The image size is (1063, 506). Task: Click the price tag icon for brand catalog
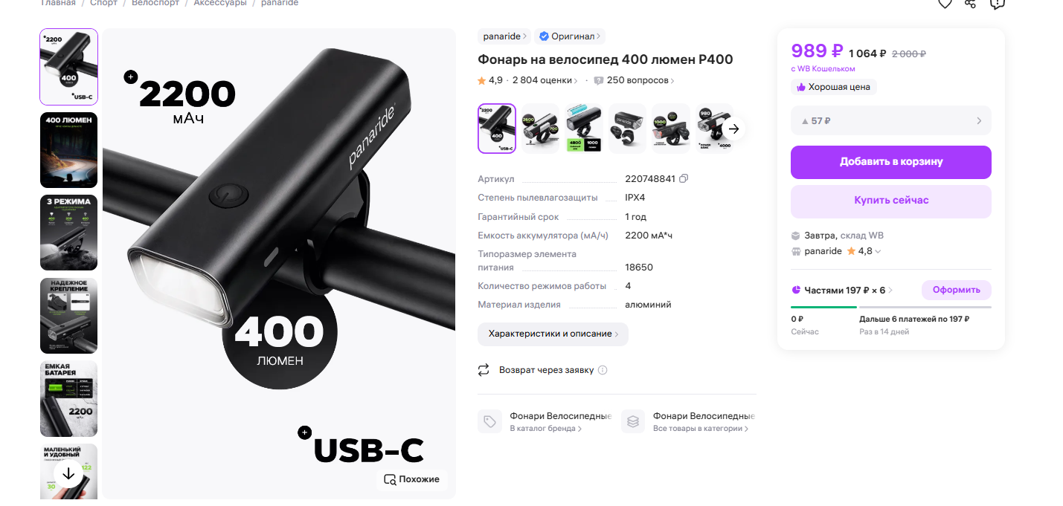click(489, 421)
